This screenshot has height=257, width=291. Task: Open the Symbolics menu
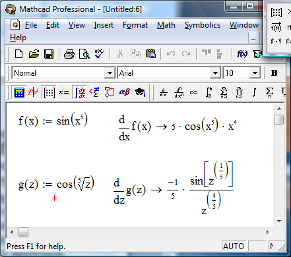[203, 25]
